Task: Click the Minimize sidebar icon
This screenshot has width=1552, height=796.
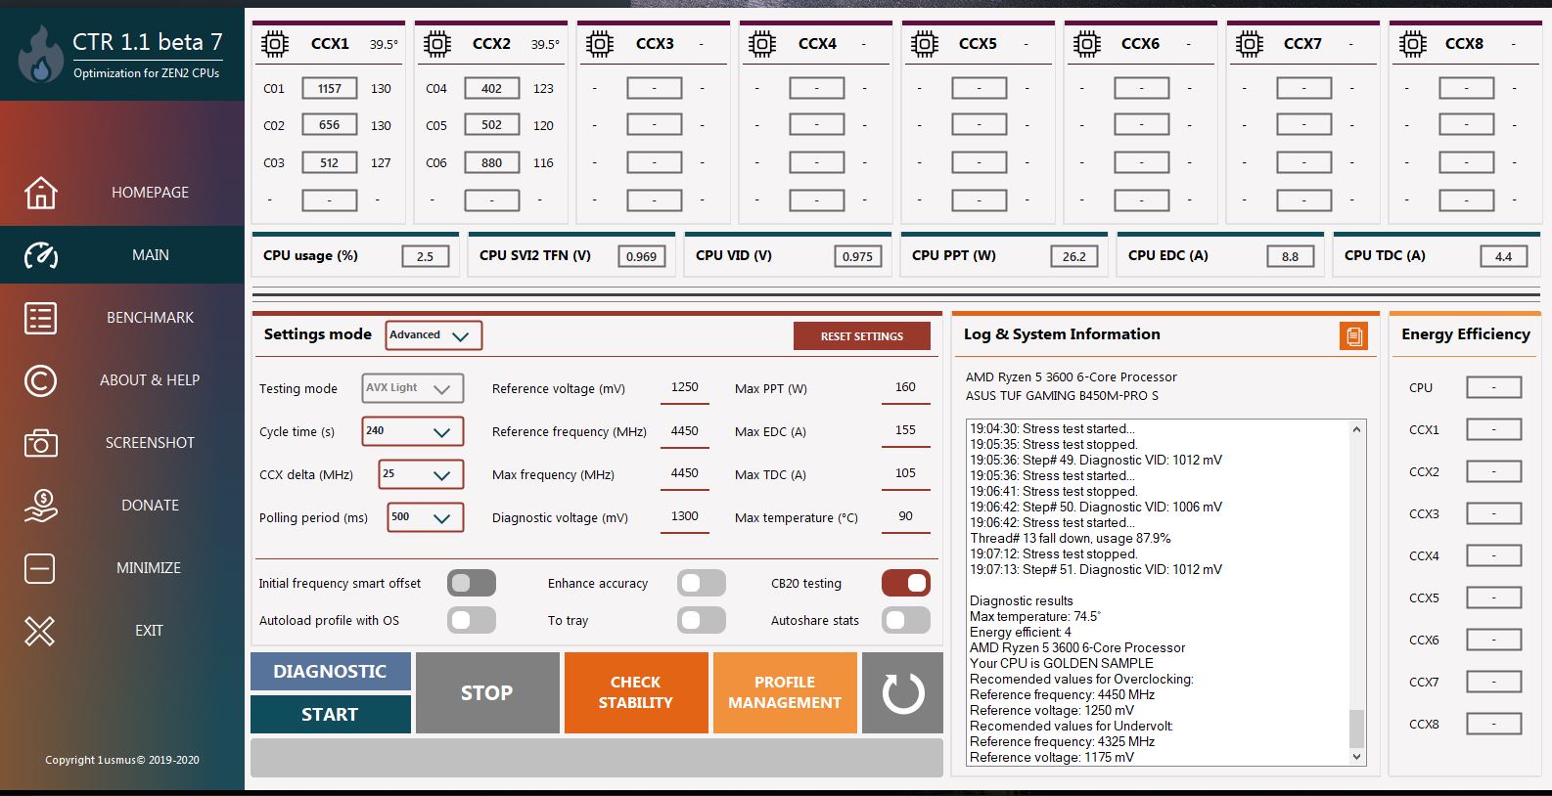Action: 40,568
